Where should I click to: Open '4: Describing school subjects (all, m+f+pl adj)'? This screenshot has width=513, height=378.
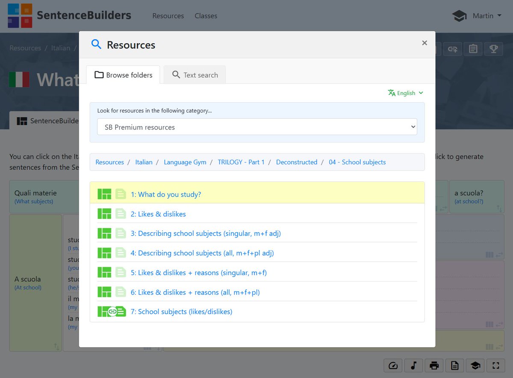202,253
